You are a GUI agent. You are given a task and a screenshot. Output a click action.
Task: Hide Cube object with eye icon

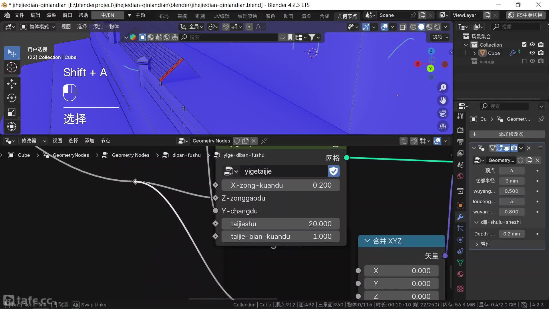pyautogui.click(x=532, y=53)
